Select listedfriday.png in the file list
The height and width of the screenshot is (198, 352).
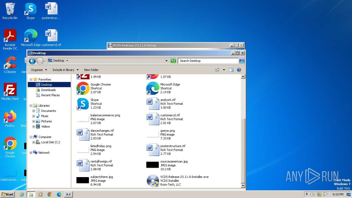tap(101, 150)
